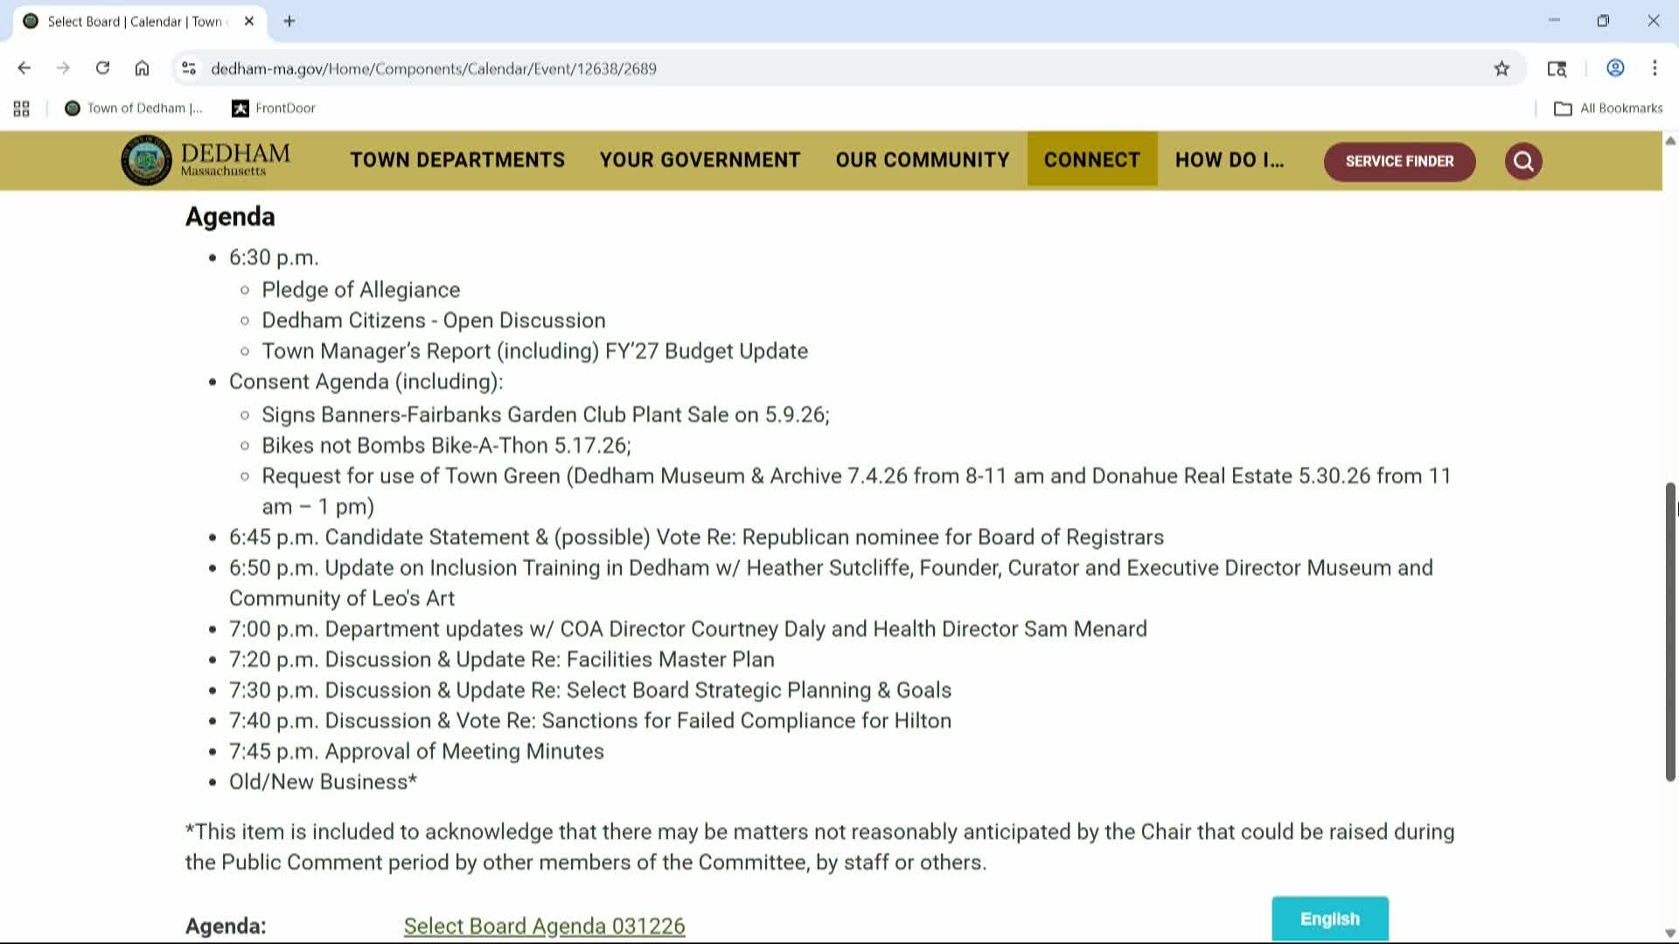Click the English translation button
1679x944 pixels.
(x=1330, y=919)
